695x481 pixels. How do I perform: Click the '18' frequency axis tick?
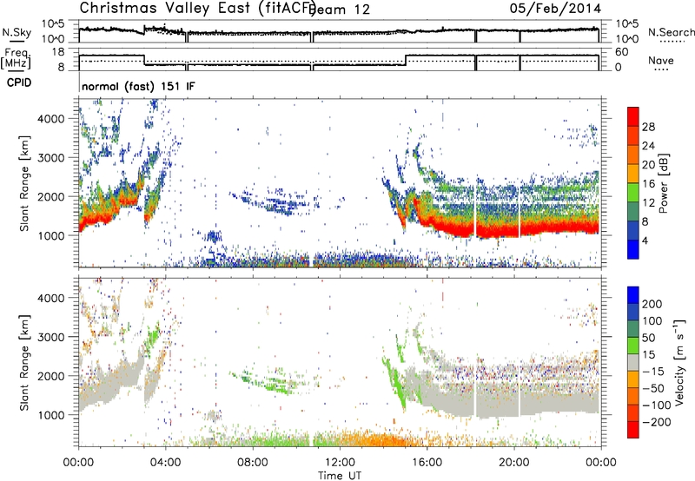[x=58, y=51]
